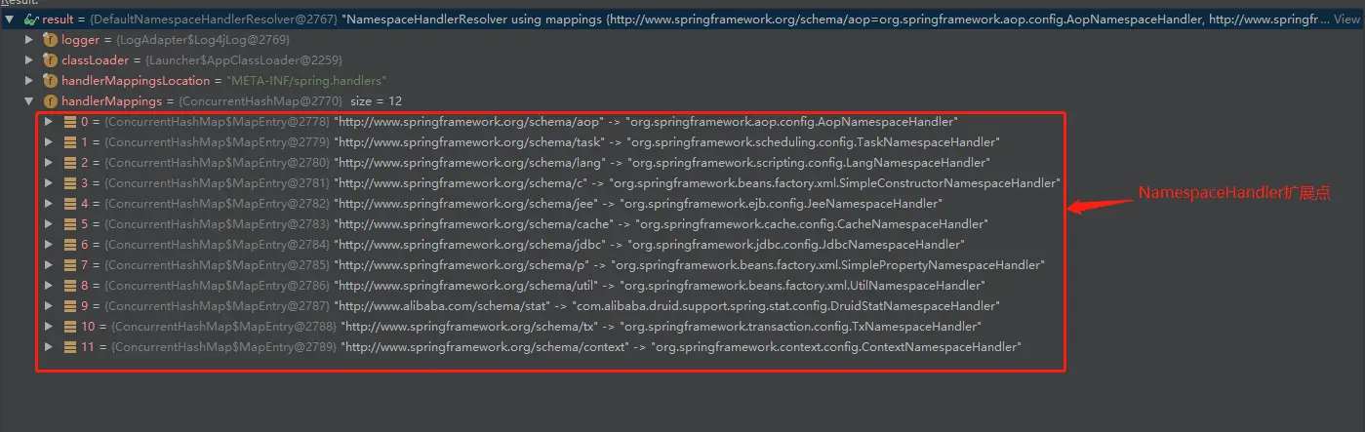
Task: Expand map entry 8 for schema/util
Action: pyautogui.click(x=49, y=286)
